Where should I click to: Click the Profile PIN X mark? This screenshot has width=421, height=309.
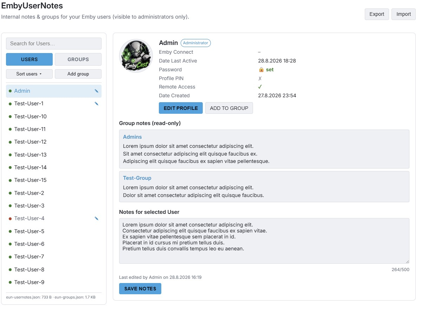click(x=260, y=78)
